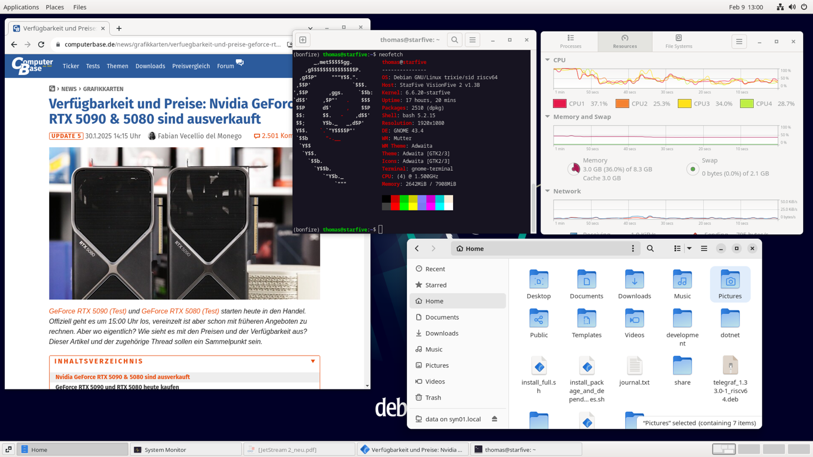The height and width of the screenshot is (457, 813).
Task: Jump to 'sind ausverkauft' contents entry
Action: point(123,377)
